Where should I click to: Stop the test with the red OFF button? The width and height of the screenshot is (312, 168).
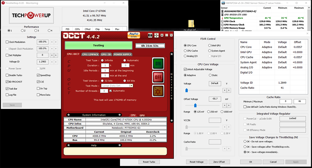(x=158, y=77)
